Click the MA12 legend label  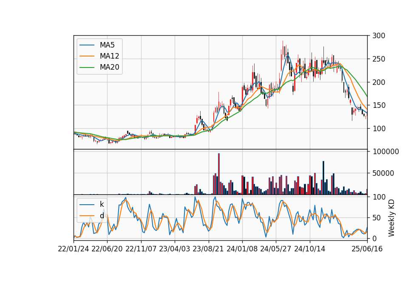point(109,56)
